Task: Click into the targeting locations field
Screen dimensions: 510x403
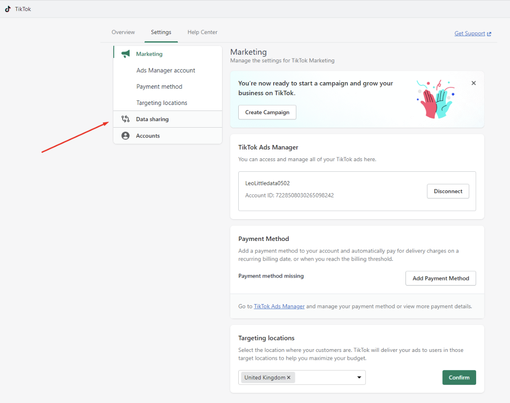Action: 302,377
